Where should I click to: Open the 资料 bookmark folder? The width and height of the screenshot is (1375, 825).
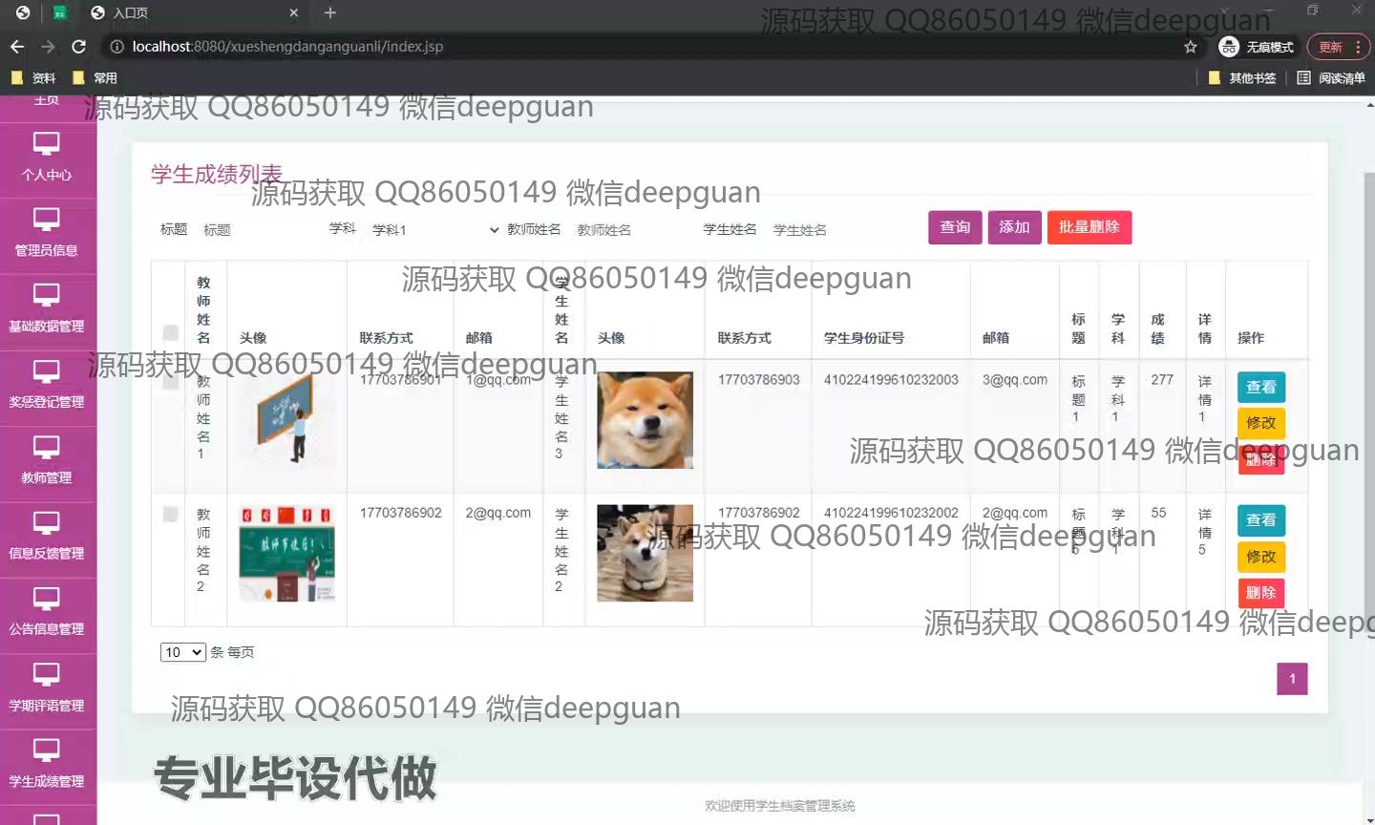pyautogui.click(x=33, y=78)
